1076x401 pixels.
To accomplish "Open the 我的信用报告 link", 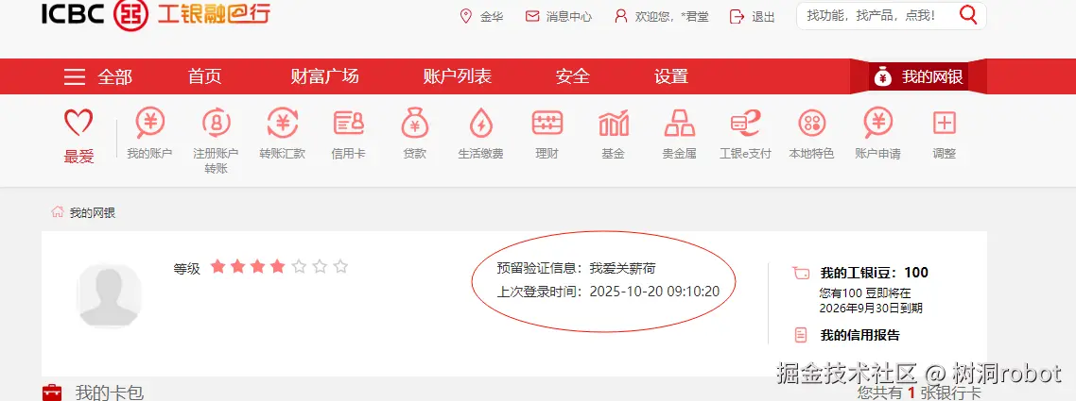I will click(859, 335).
